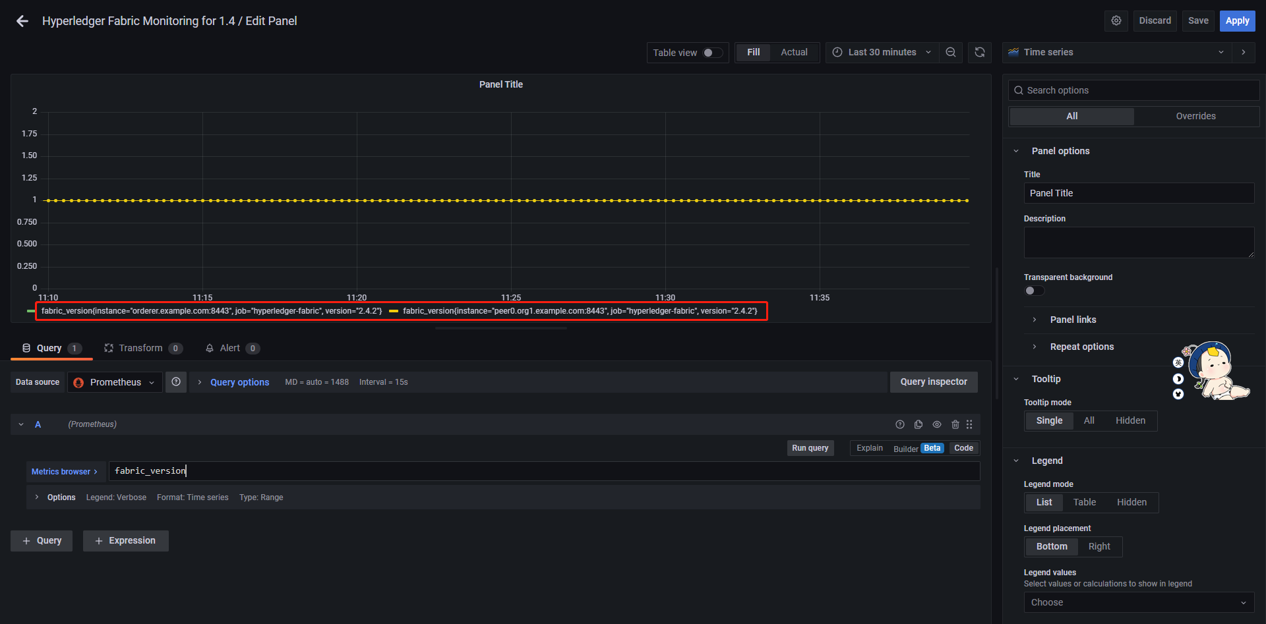This screenshot has height=624, width=1266.
Task: Click the Alert bell icon
Action: pyautogui.click(x=210, y=348)
